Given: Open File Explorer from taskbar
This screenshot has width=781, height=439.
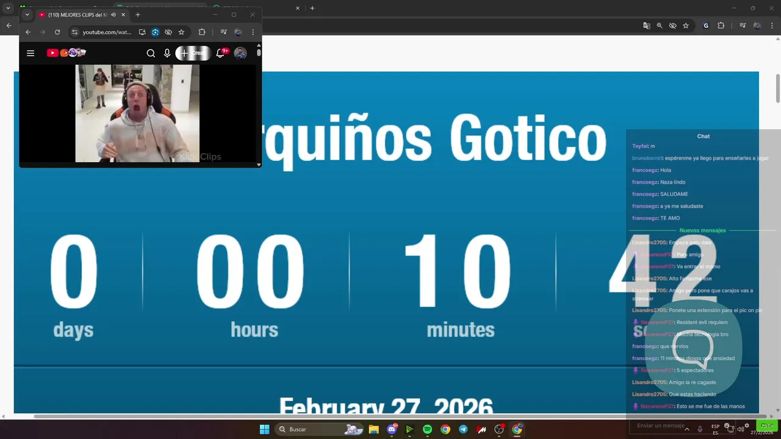Looking at the screenshot, I should pyautogui.click(x=373, y=429).
